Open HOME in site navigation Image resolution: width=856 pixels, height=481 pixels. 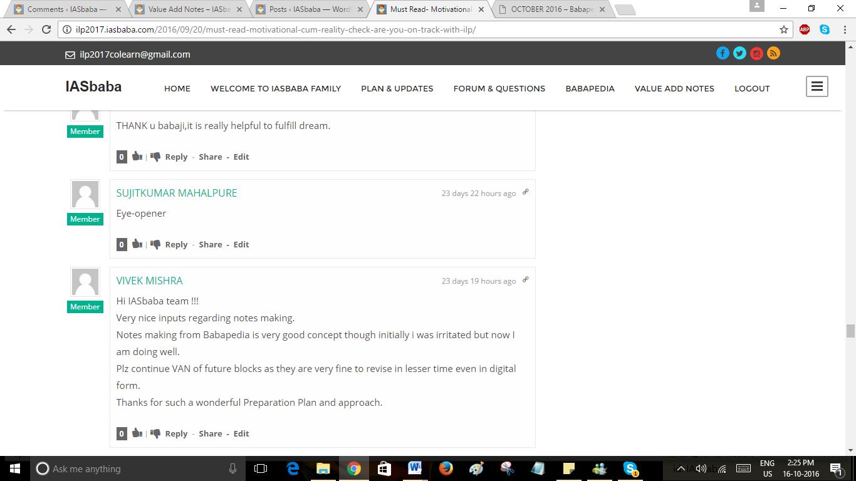[177, 88]
